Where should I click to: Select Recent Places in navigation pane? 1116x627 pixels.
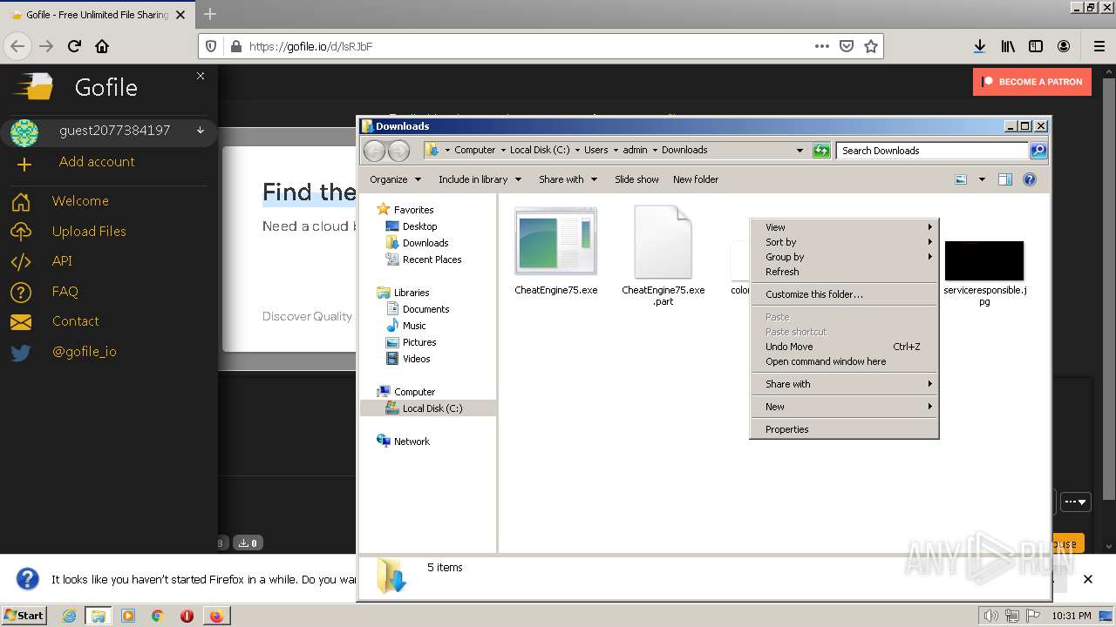click(432, 260)
